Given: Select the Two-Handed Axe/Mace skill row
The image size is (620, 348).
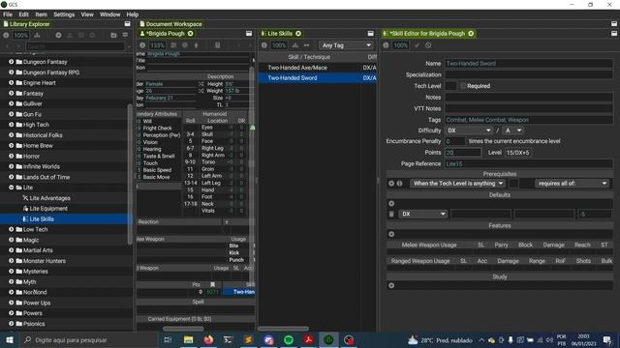Looking at the screenshot, I should (318, 68).
